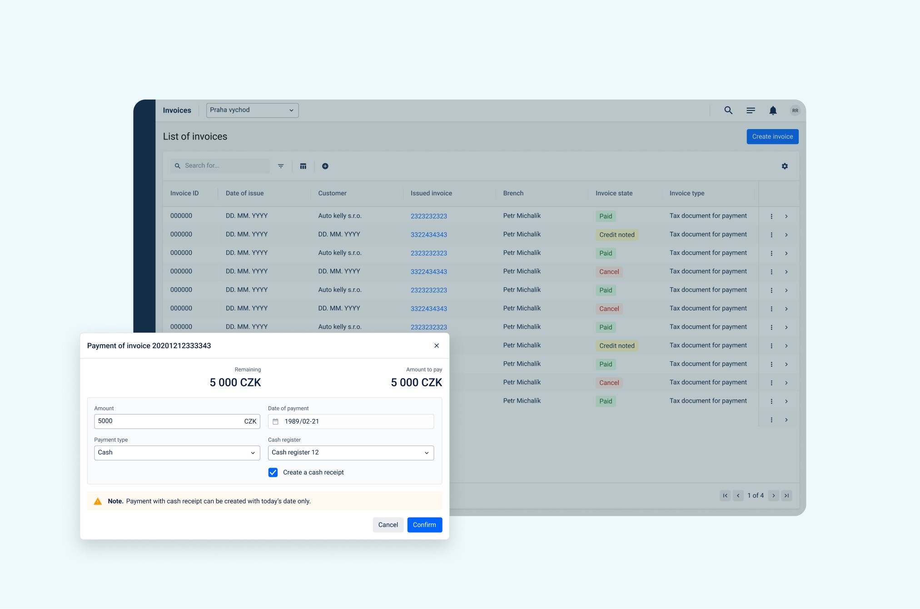
Task: Sort by Invoice state column header
Action: point(614,193)
